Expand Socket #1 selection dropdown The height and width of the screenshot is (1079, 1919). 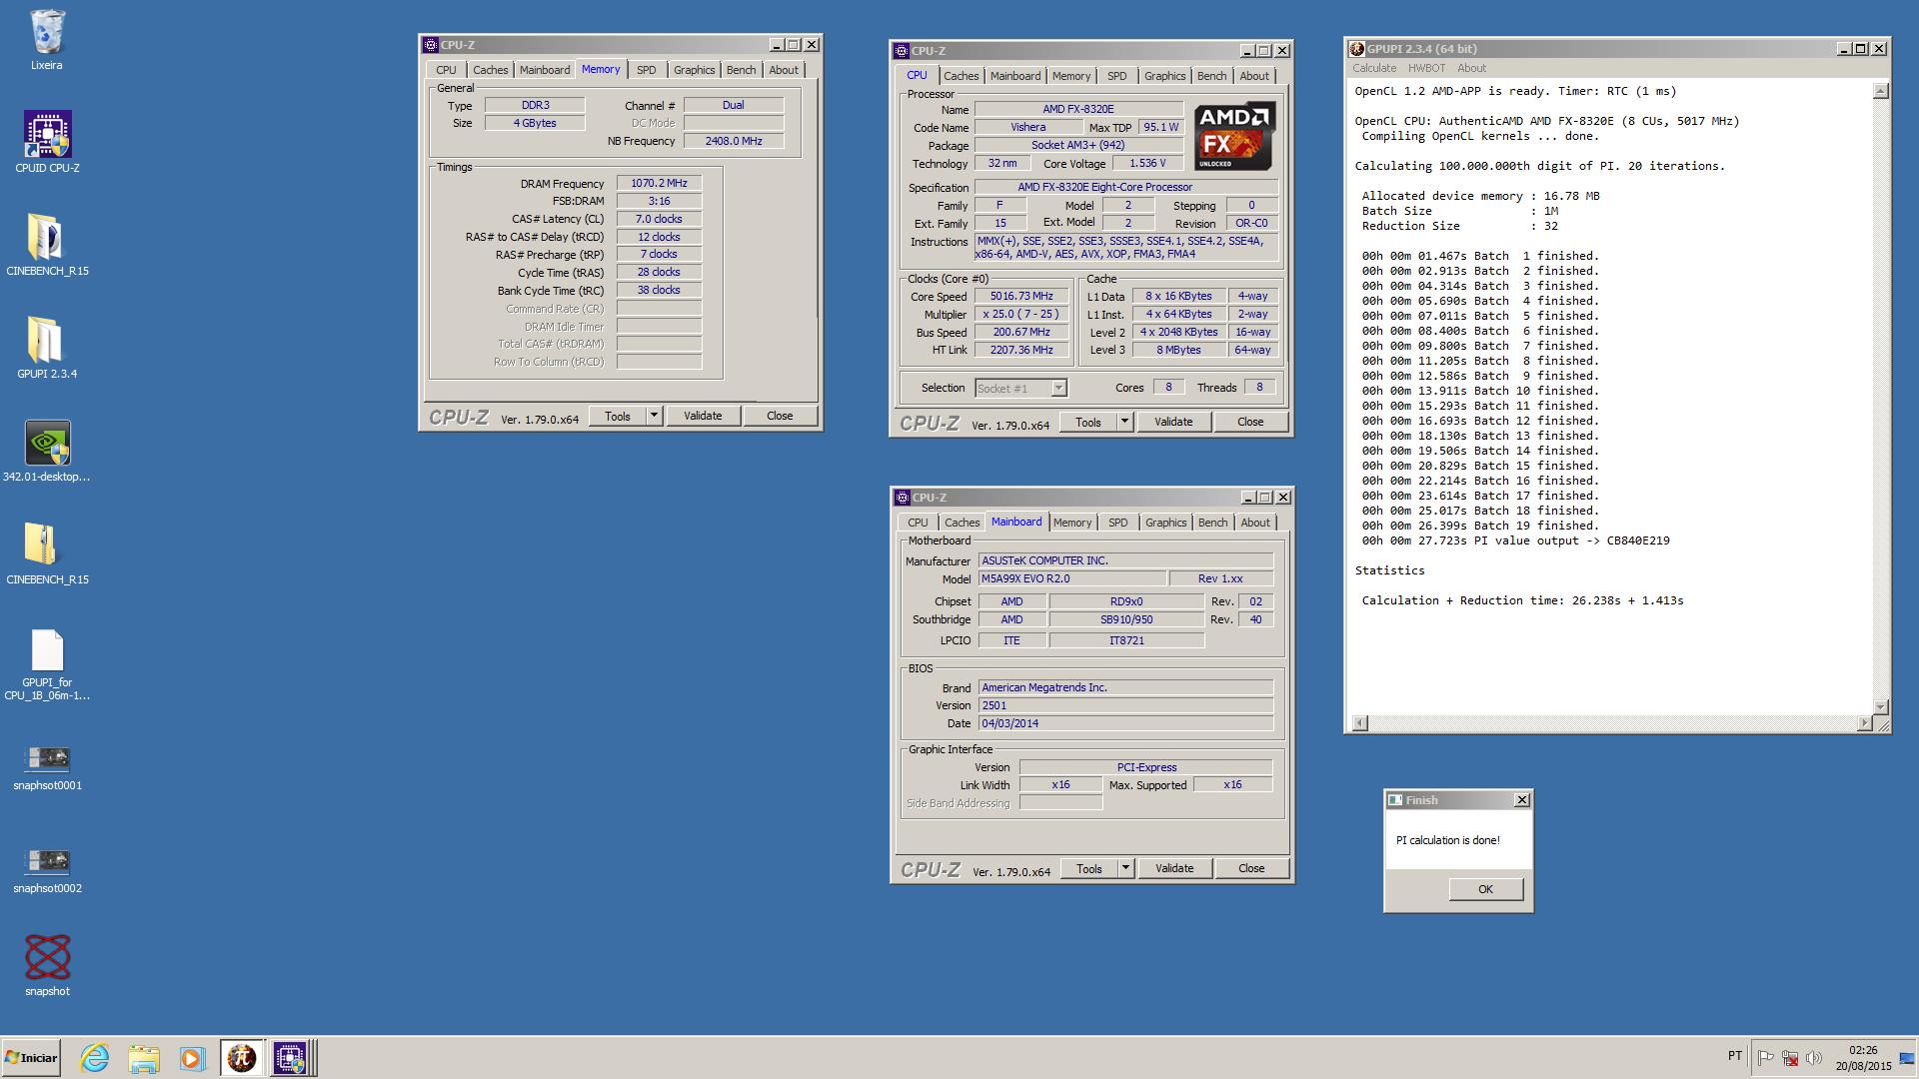pyautogui.click(x=1059, y=388)
